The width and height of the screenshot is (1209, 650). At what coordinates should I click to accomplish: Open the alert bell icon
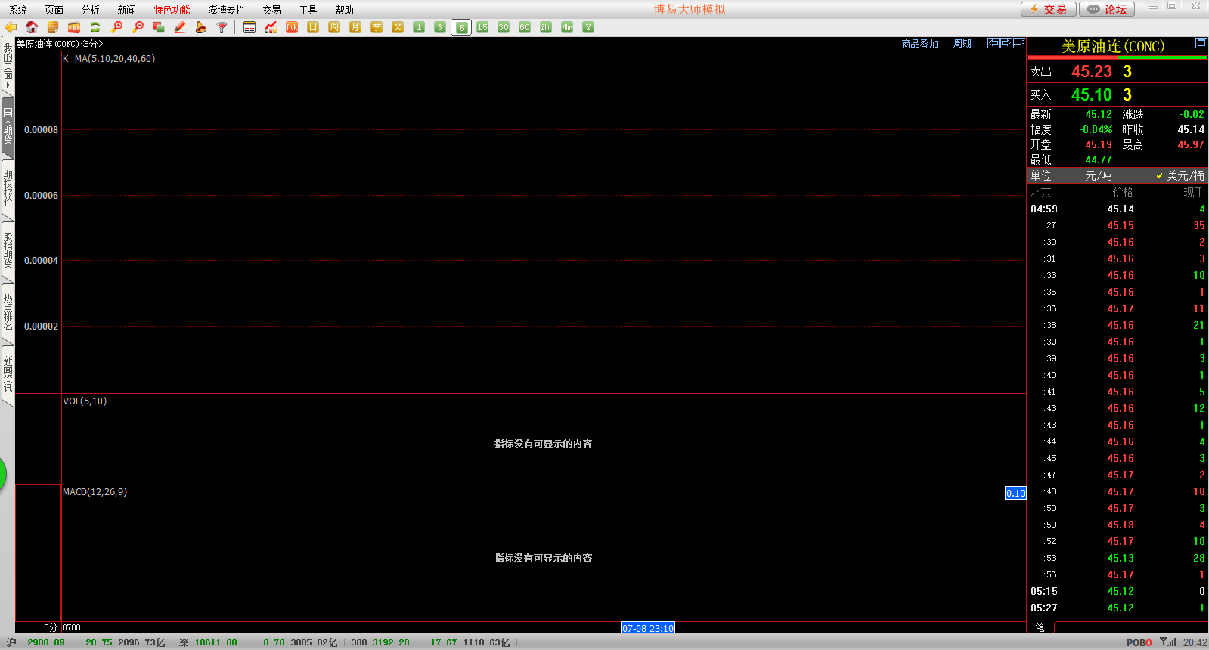(x=200, y=27)
